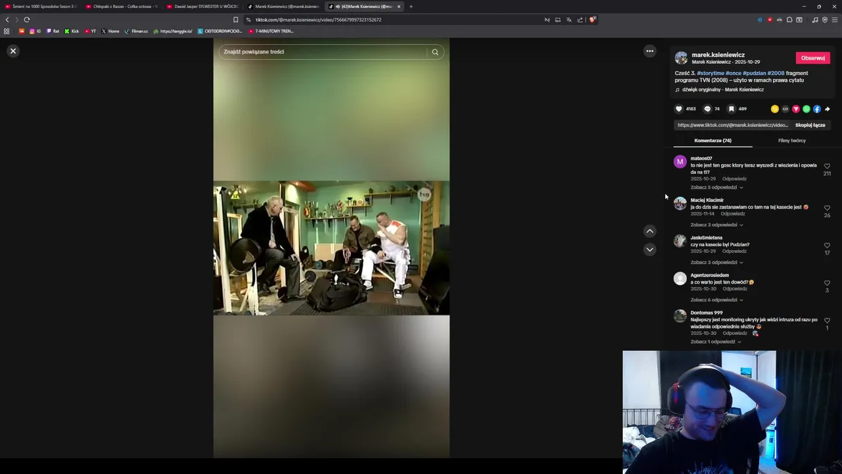Expand 'Zobacz 3 odpowiedzi' under JasiuSmietana comment
The height and width of the screenshot is (474, 842).
(x=716, y=263)
